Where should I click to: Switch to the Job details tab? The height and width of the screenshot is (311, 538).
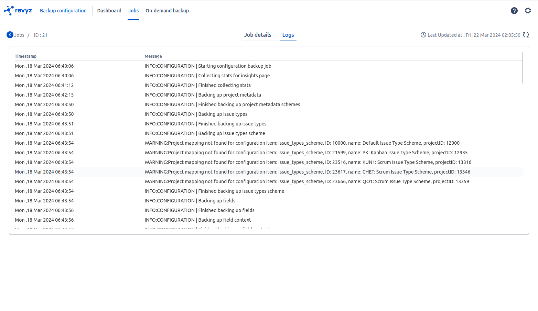[x=258, y=35]
